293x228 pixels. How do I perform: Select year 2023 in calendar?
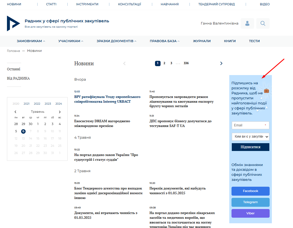pyautogui.click(x=48, y=104)
